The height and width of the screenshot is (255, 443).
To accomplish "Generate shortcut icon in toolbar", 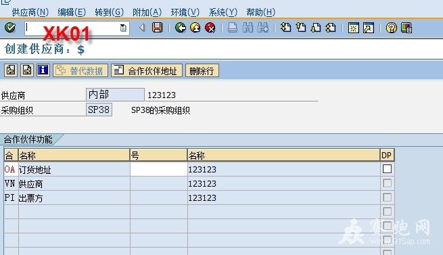I will pos(369,28).
